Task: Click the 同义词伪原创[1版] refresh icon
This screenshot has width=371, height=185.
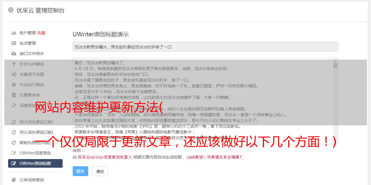Action: coord(14,122)
